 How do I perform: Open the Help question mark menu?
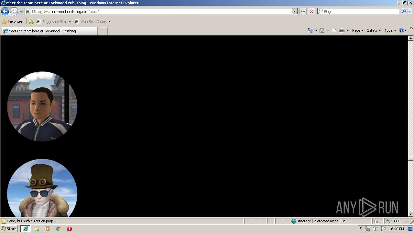[x=402, y=30]
